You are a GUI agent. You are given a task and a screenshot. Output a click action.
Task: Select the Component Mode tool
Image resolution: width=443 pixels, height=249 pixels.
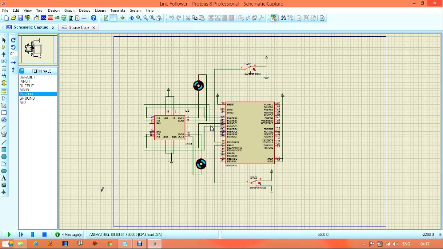[x=4, y=47]
